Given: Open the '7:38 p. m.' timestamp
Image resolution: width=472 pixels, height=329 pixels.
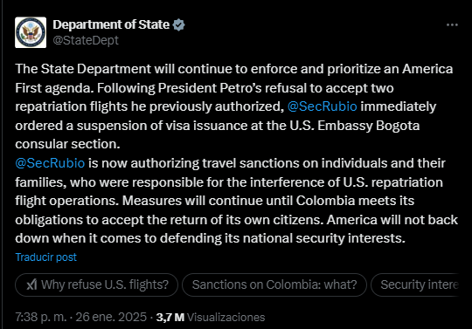Looking at the screenshot, I should pos(41,318).
